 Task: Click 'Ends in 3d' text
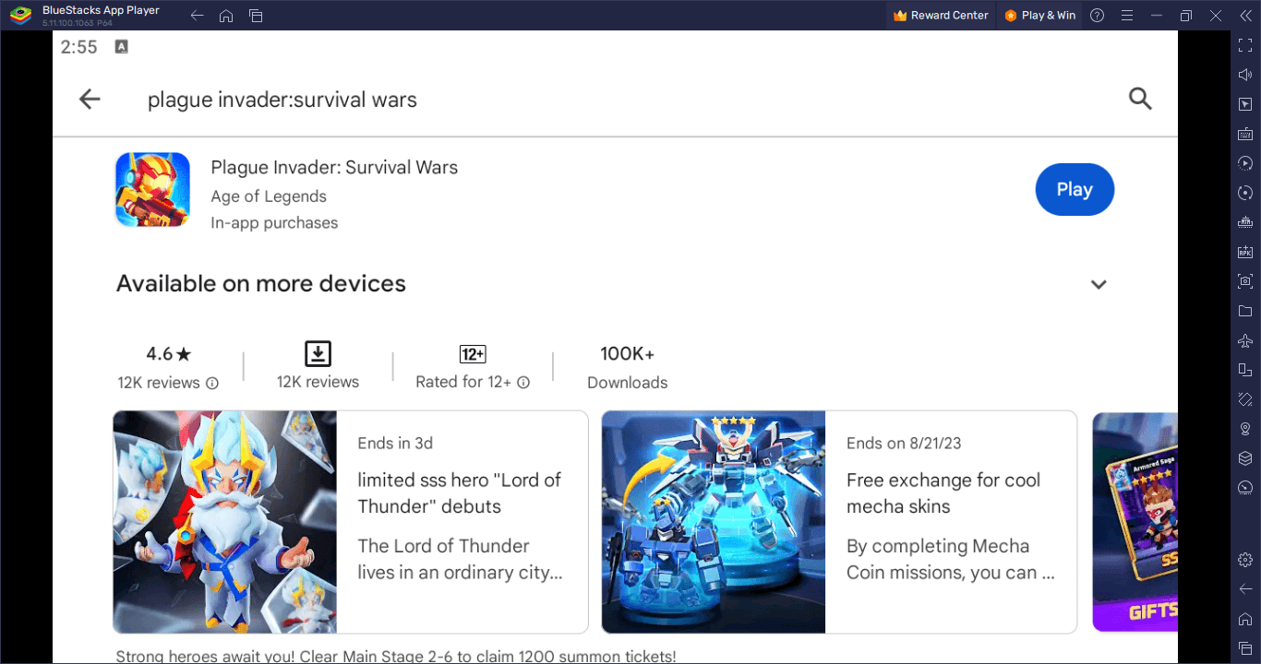click(x=395, y=444)
